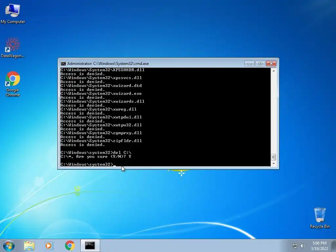Click the cmd window title bar text
336x252 pixels.
click(x=108, y=64)
